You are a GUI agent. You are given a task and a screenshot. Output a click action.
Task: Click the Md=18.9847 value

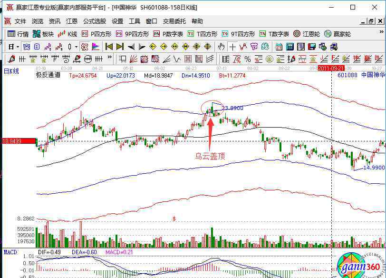pyautogui.click(x=158, y=76)
